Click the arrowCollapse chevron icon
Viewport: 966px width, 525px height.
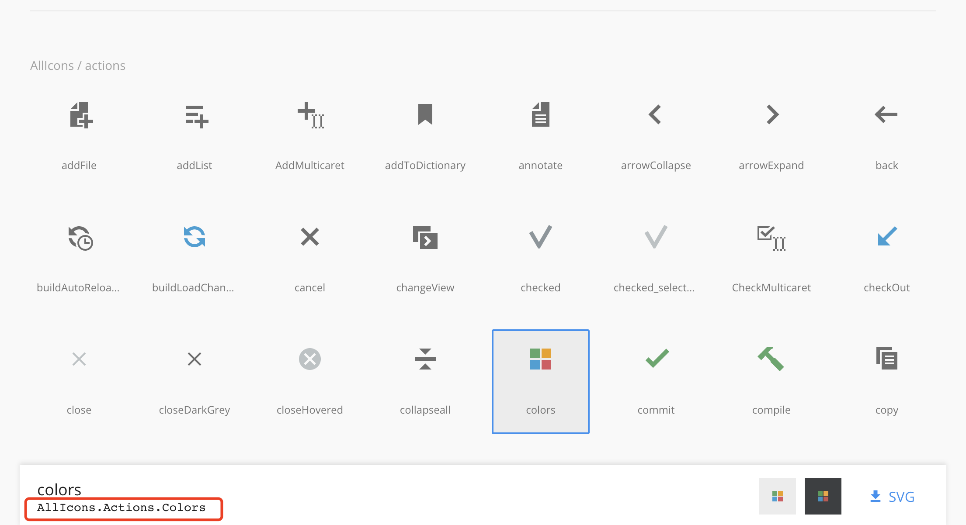tap(655, 114)
